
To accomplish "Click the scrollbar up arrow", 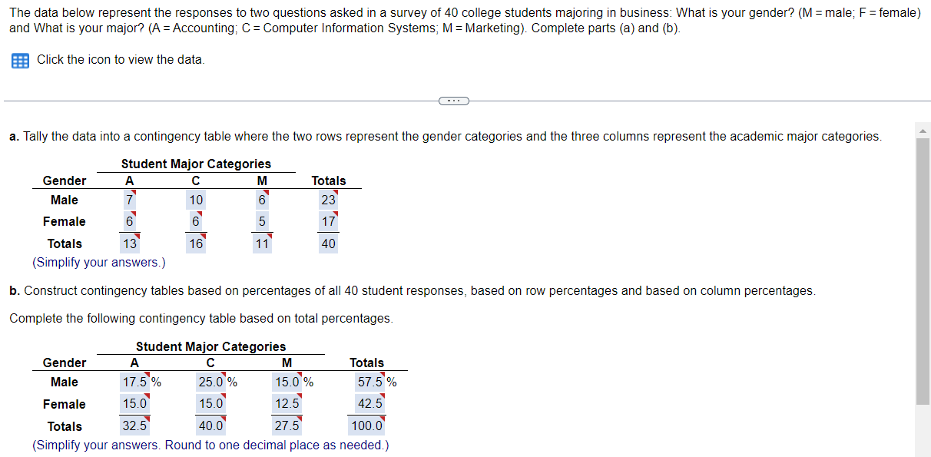I will (x=924, y=130).
